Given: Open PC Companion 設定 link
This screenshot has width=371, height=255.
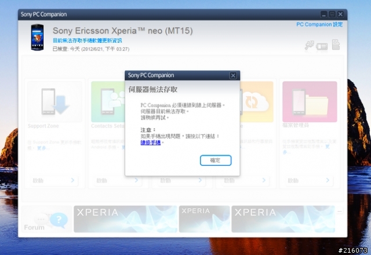Looking at the screenshot, I should click(x=319, y=24).
